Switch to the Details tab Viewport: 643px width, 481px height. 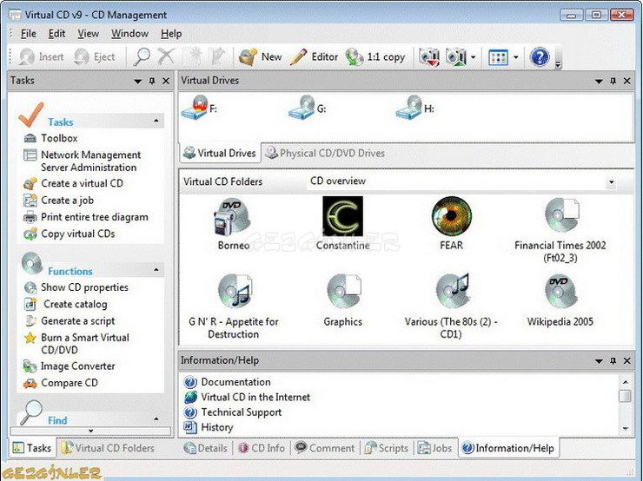[x=205, y=448]
